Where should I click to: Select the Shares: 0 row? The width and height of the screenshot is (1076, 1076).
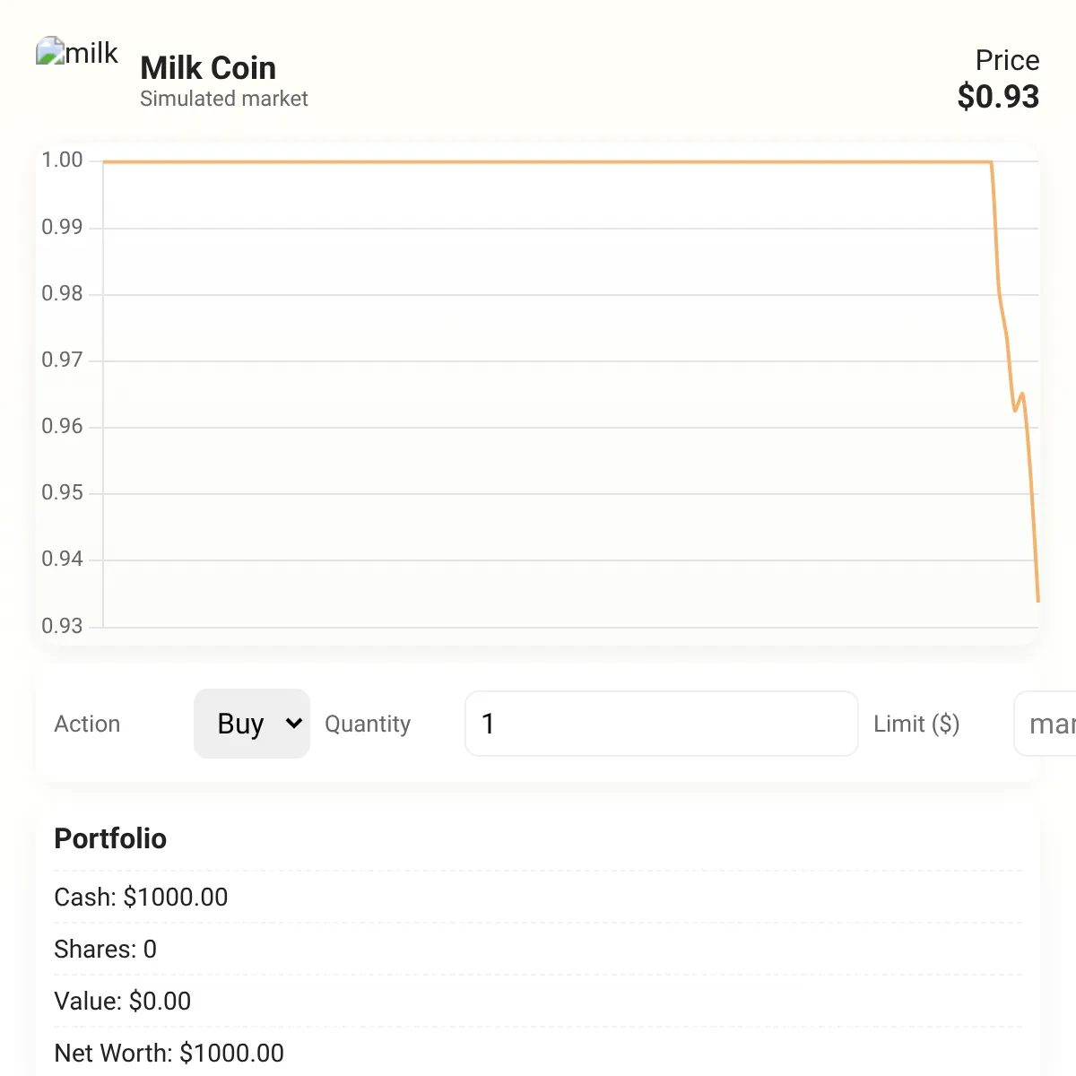point(538,949)
